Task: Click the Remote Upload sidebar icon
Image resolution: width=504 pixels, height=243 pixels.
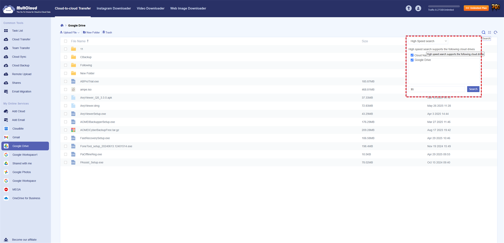Action: click(x=6, y=74)
